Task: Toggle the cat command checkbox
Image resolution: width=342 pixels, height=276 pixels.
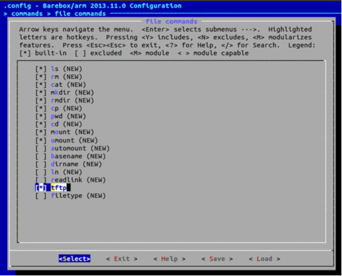Action: point(41,84)
